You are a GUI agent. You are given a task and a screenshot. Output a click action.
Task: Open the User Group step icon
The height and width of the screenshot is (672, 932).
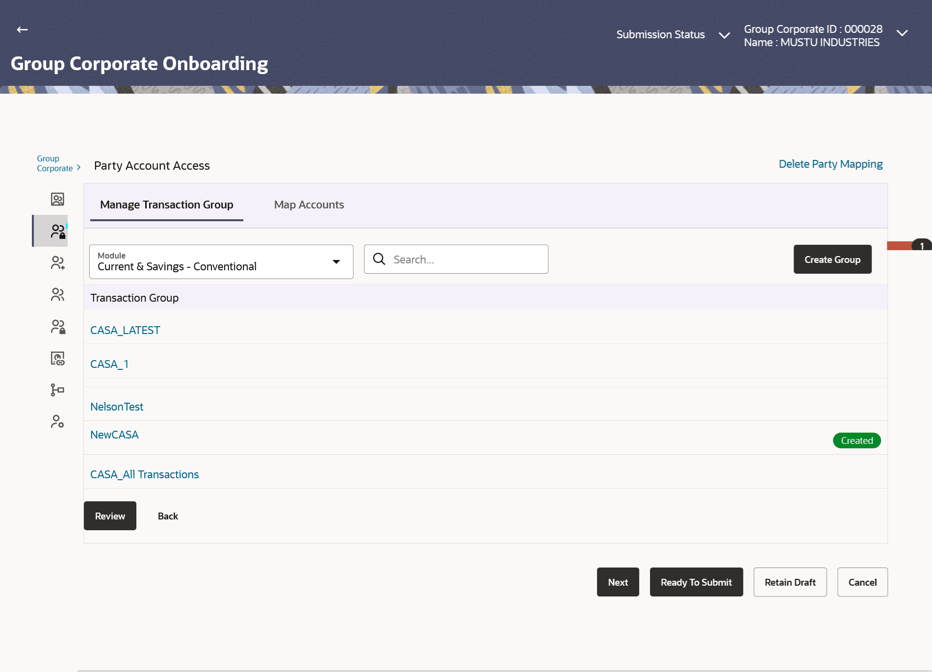pos(57,294)
